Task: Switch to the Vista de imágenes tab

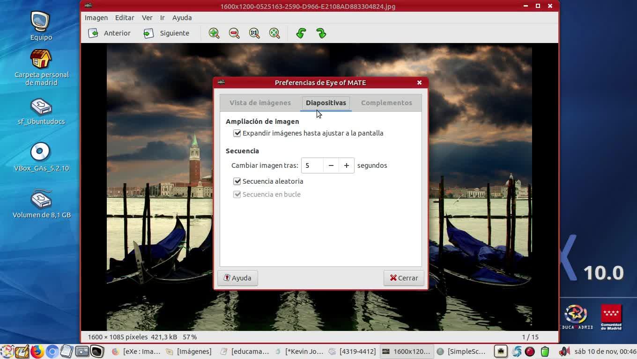Action: [260, 103]
